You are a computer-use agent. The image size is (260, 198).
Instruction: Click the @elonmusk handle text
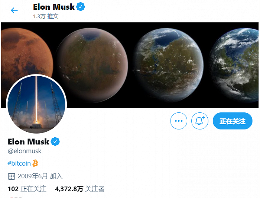25,151
